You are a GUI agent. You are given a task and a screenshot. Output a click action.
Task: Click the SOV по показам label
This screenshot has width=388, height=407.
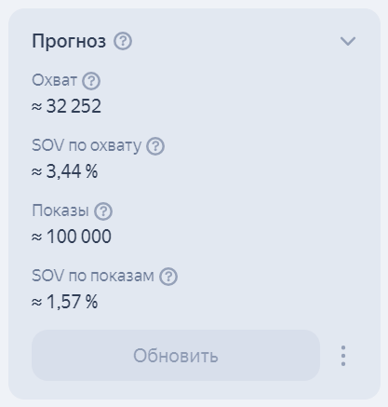click(x=93, y=276)
